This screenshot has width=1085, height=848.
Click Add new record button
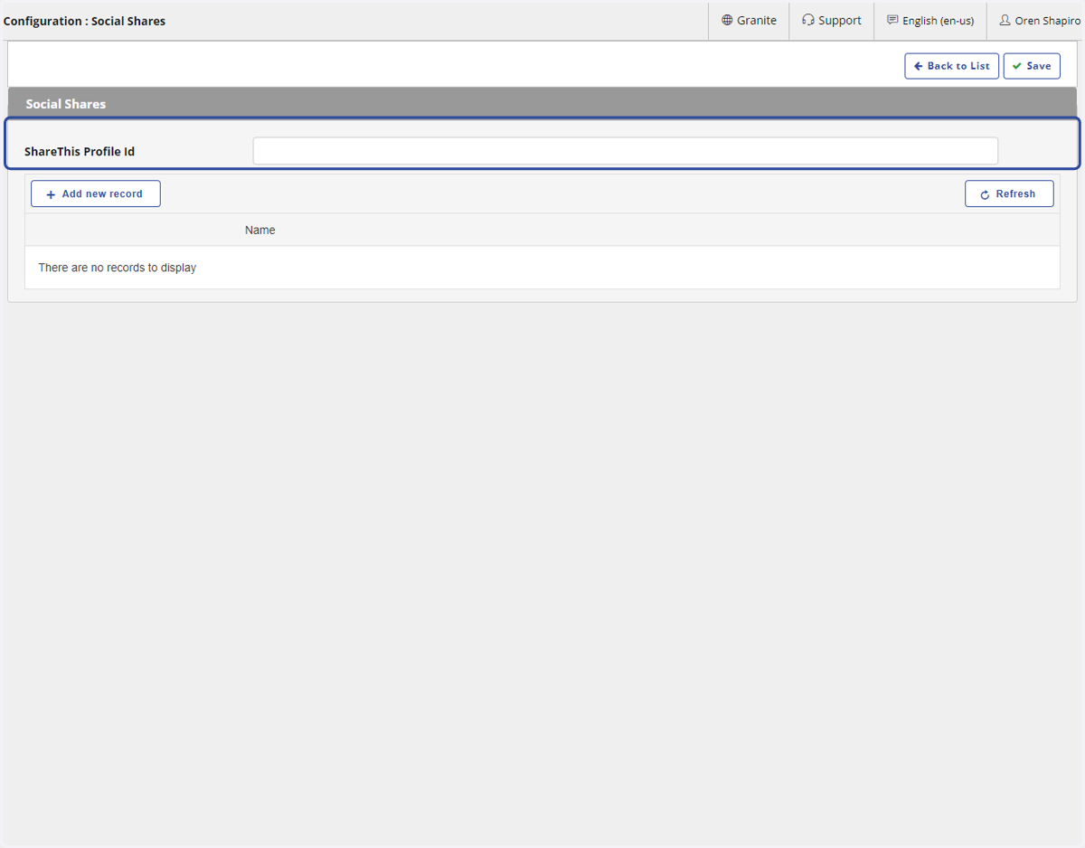(x=96, y=193)
